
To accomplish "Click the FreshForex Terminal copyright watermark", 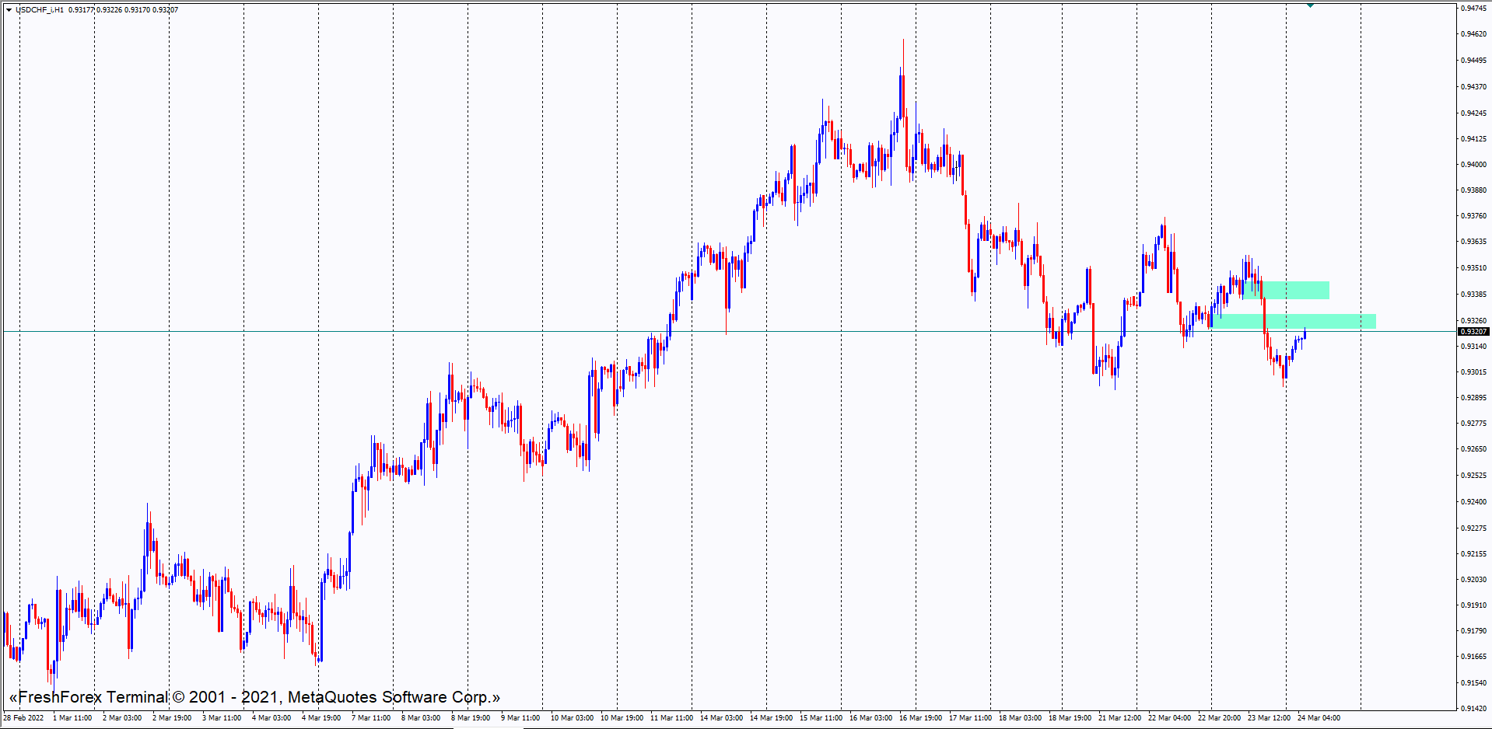I will click(x=254, y=697).
